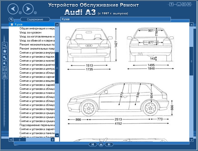The height and width of the screenshot is (151, 198).
Task: Open Снятие и установка передн topic
Action: (x=37, y=109)
